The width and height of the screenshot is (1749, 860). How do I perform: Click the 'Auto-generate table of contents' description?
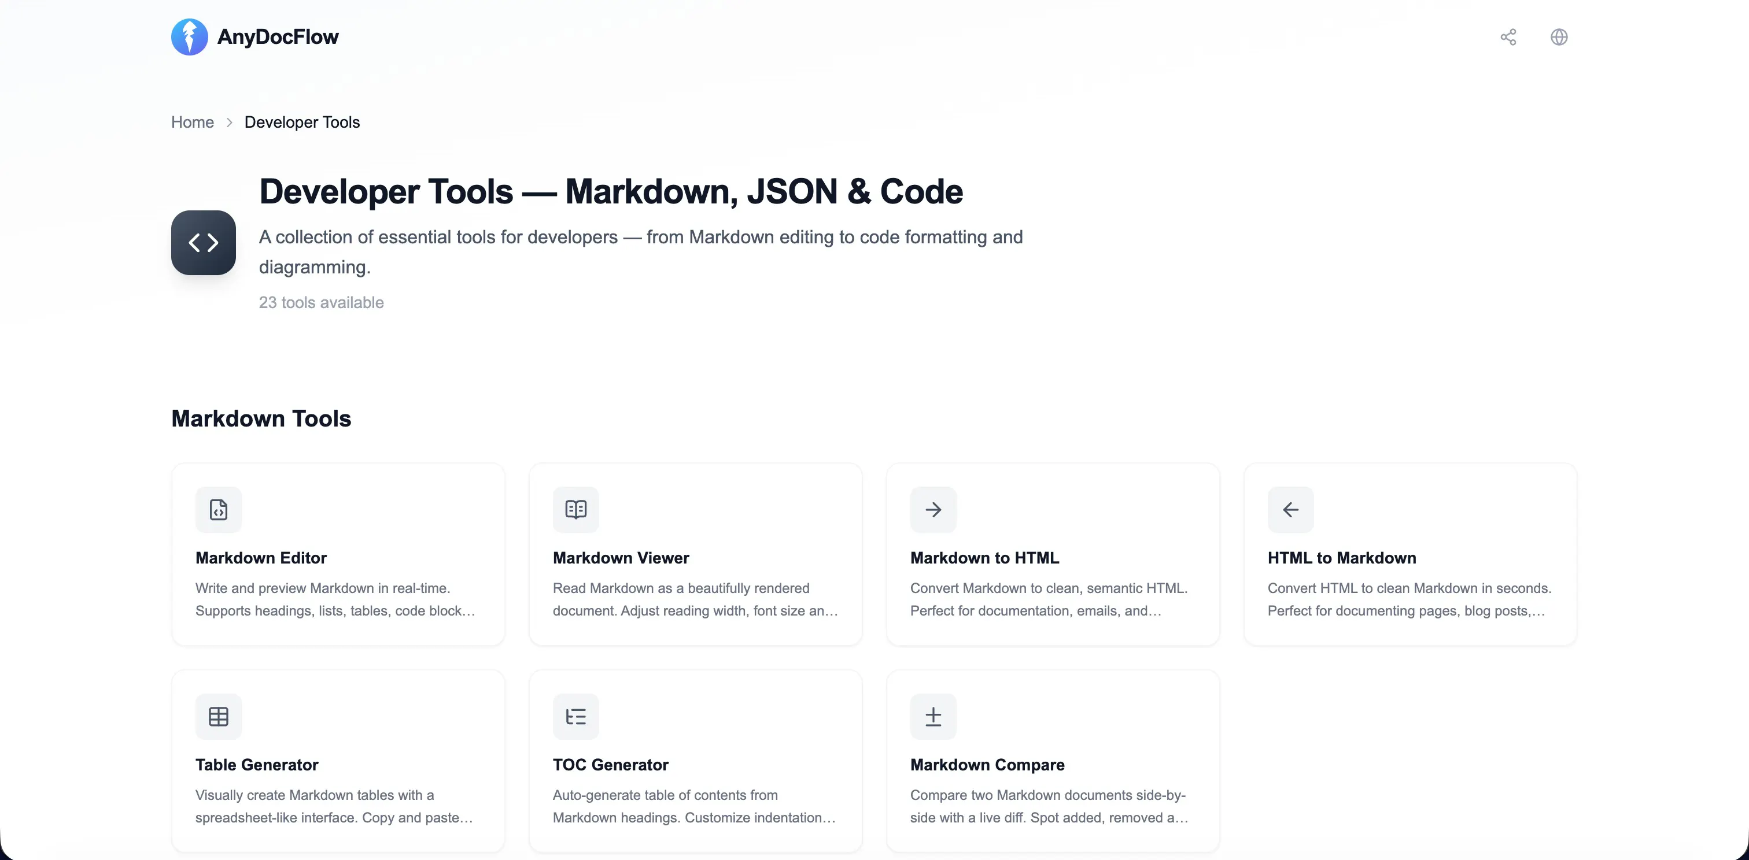point(694,806)
